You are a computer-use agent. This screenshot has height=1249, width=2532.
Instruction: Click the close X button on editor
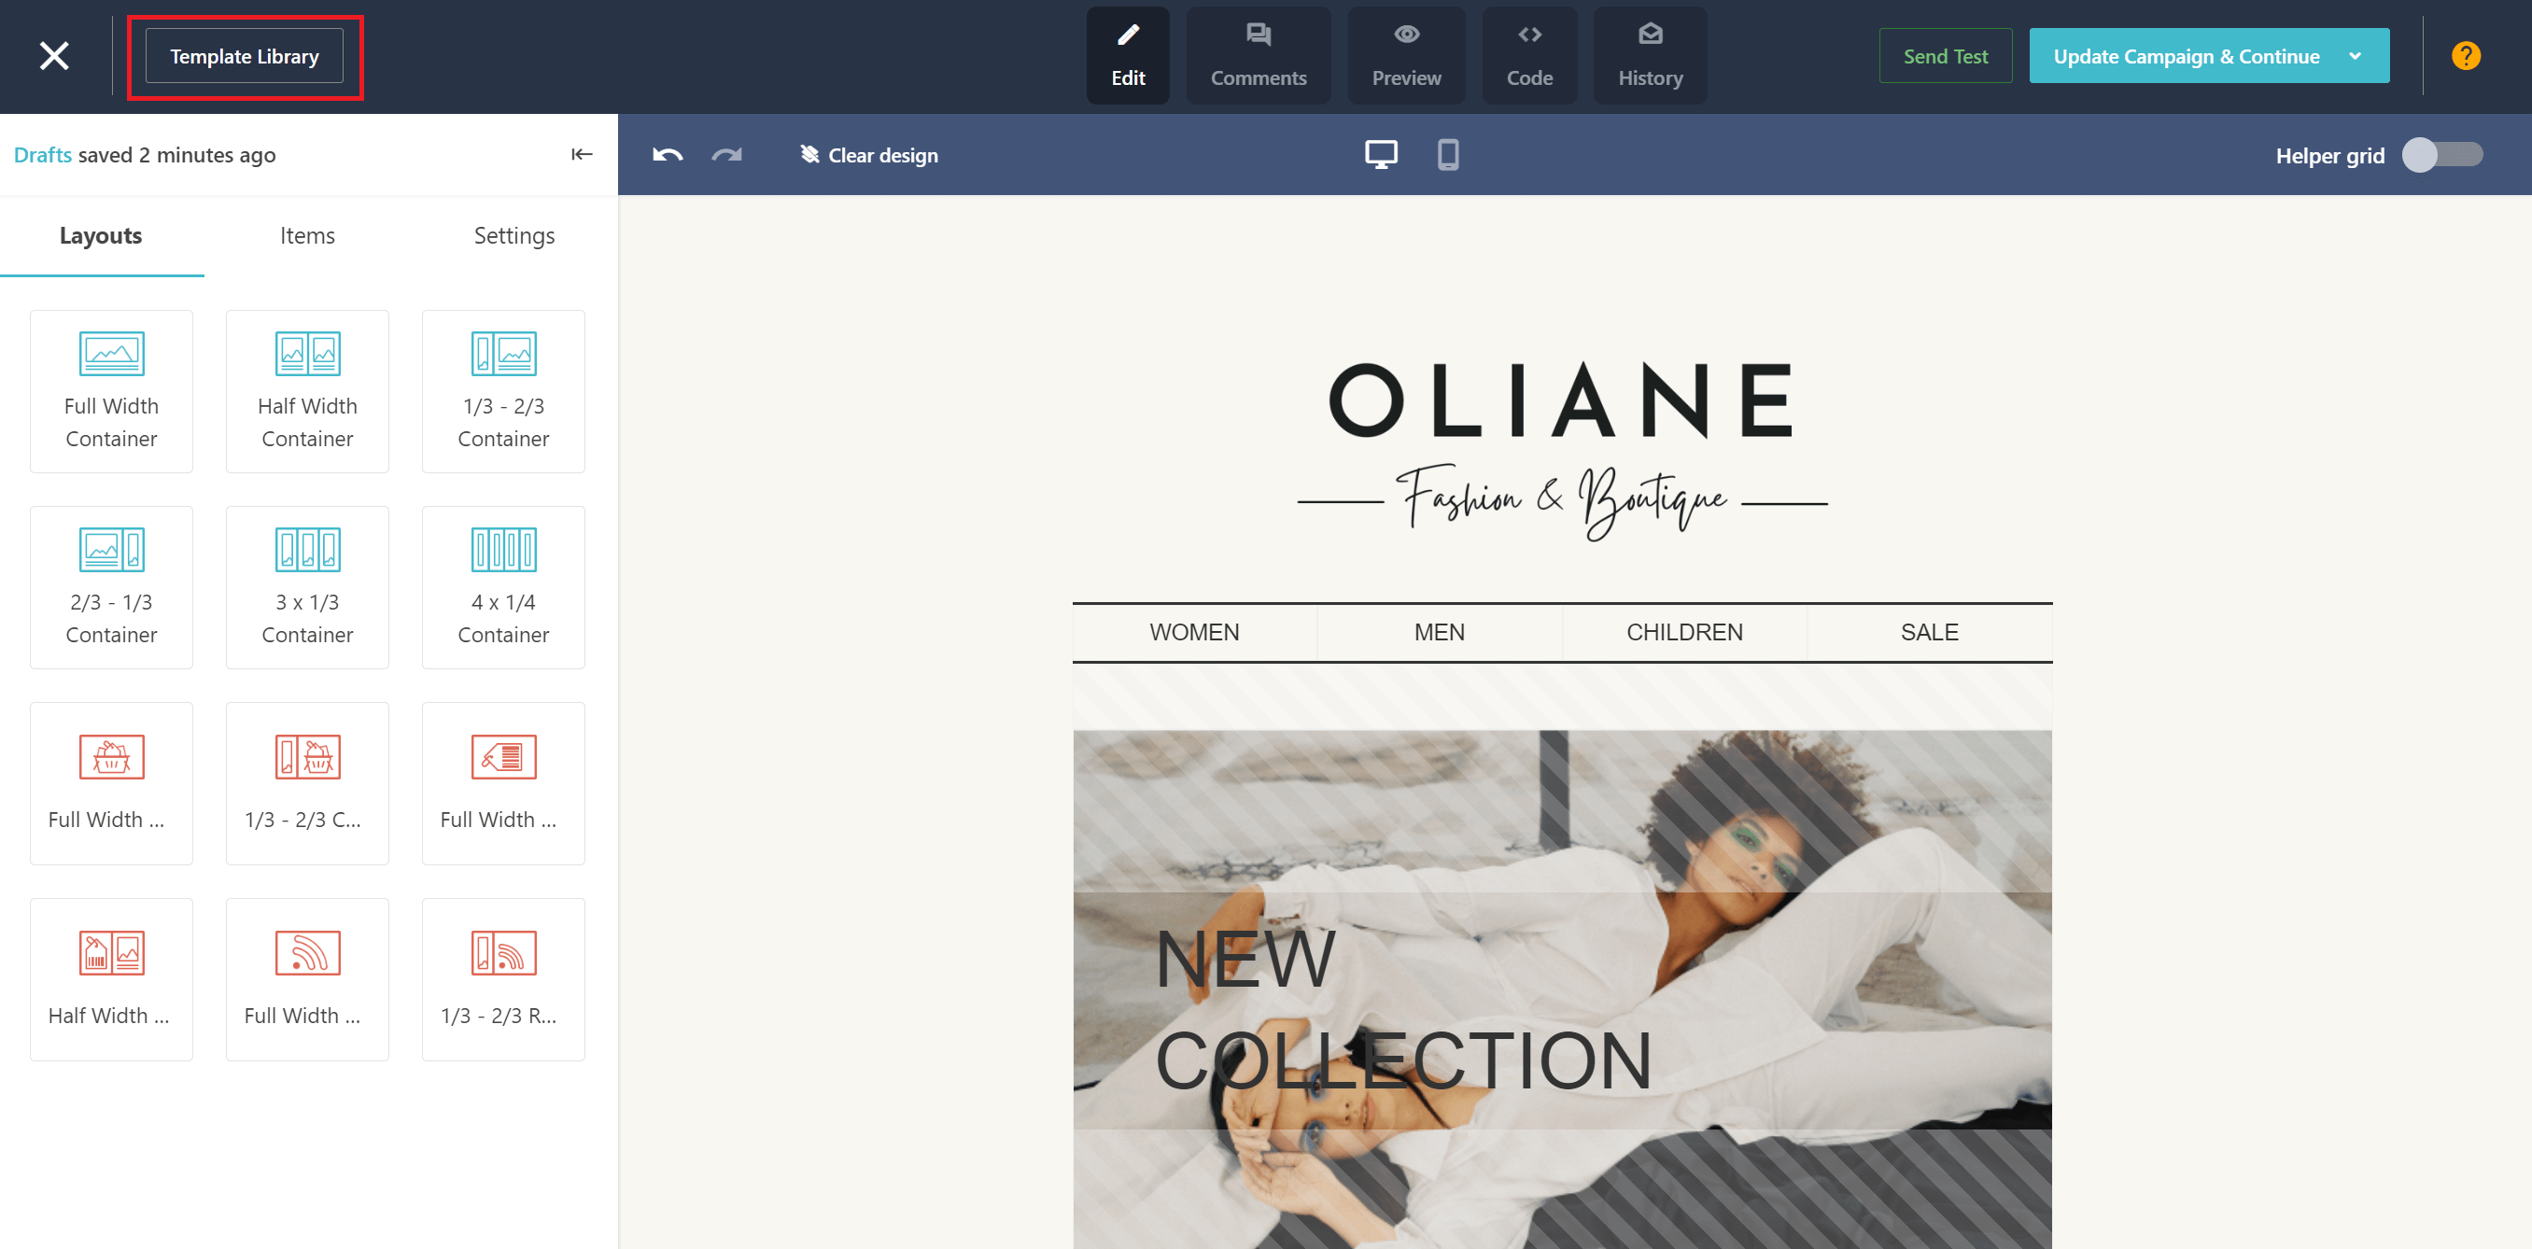pyautogui.click(x=51, y=55)
